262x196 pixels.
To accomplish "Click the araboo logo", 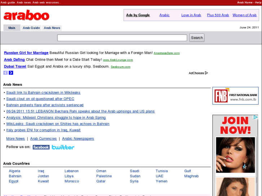I will pyautogui.click(x=26, y=15).
